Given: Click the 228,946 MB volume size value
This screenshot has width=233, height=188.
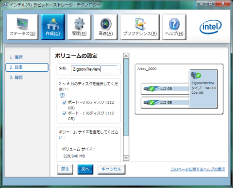Looking at the screenshot, I should click(74, 156).
